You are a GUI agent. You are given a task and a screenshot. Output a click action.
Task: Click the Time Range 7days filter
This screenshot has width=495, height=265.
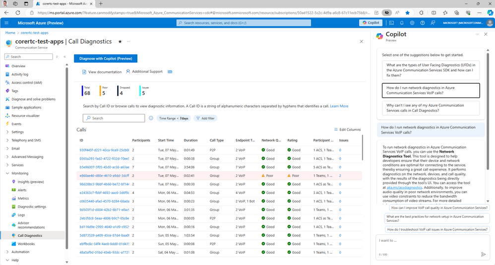[174, 118]
